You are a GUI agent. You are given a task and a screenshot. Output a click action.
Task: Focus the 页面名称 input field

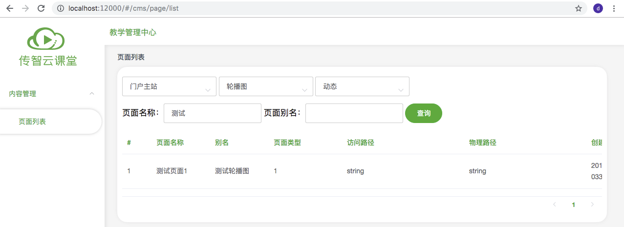coord(213,113)
